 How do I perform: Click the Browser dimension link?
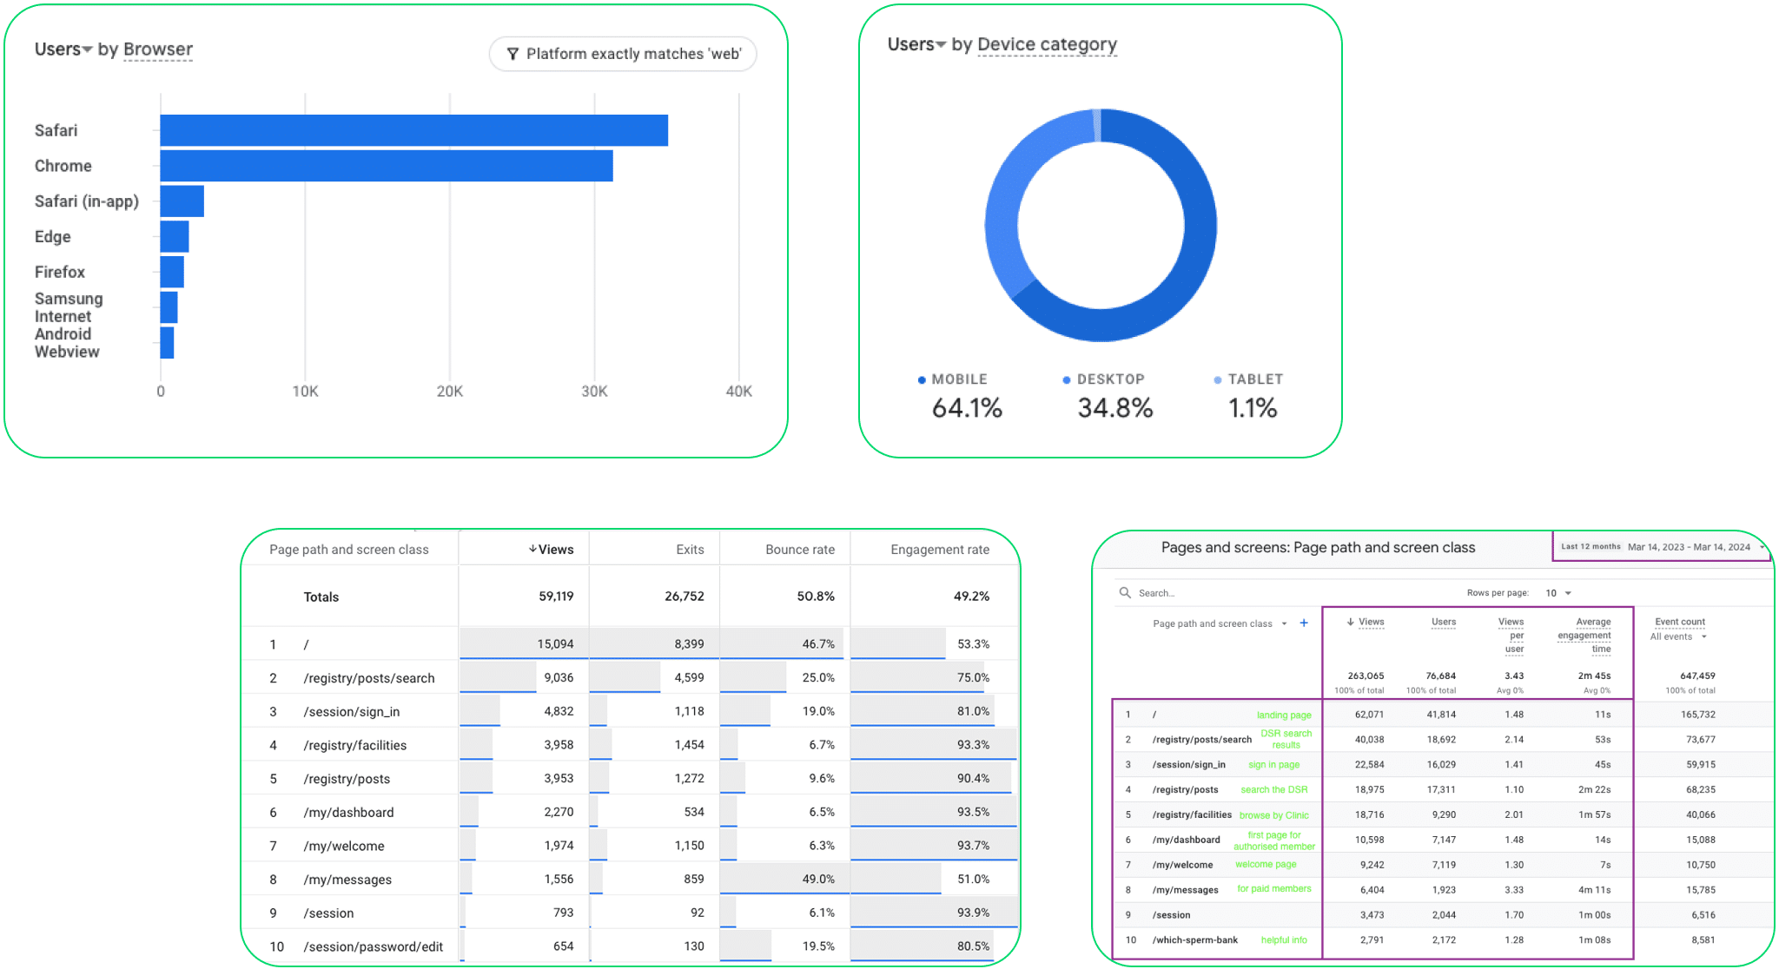click(x=158, y=49)
